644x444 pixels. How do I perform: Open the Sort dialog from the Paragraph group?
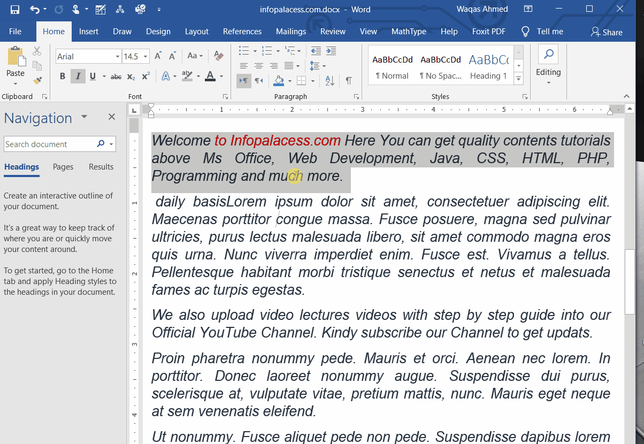[329, 80]
